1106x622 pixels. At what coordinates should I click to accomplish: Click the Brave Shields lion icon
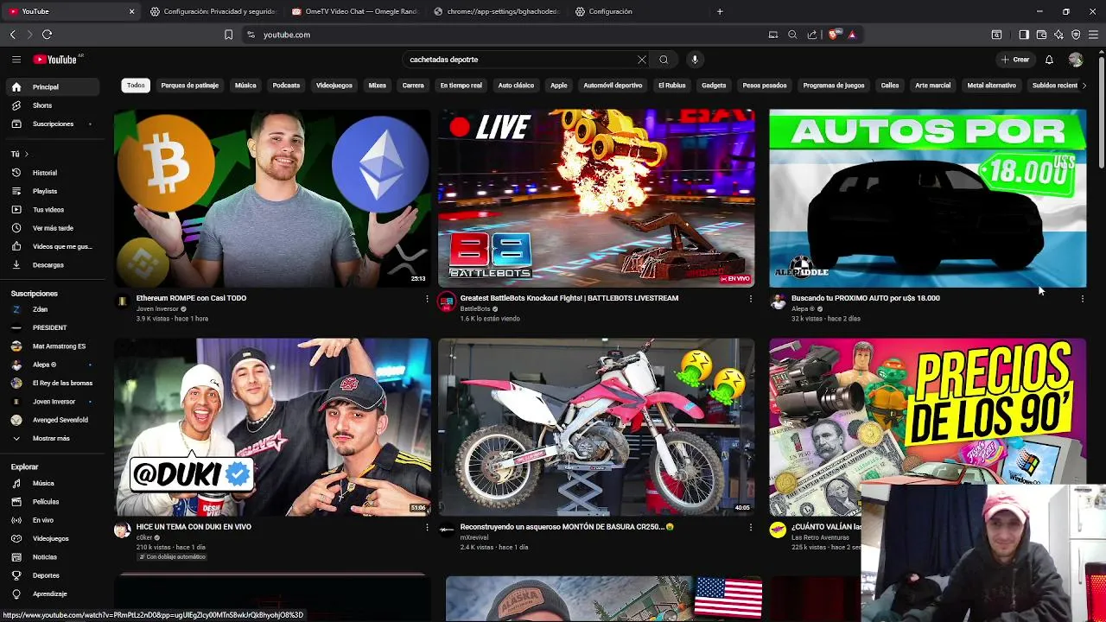tap(833, 35)
